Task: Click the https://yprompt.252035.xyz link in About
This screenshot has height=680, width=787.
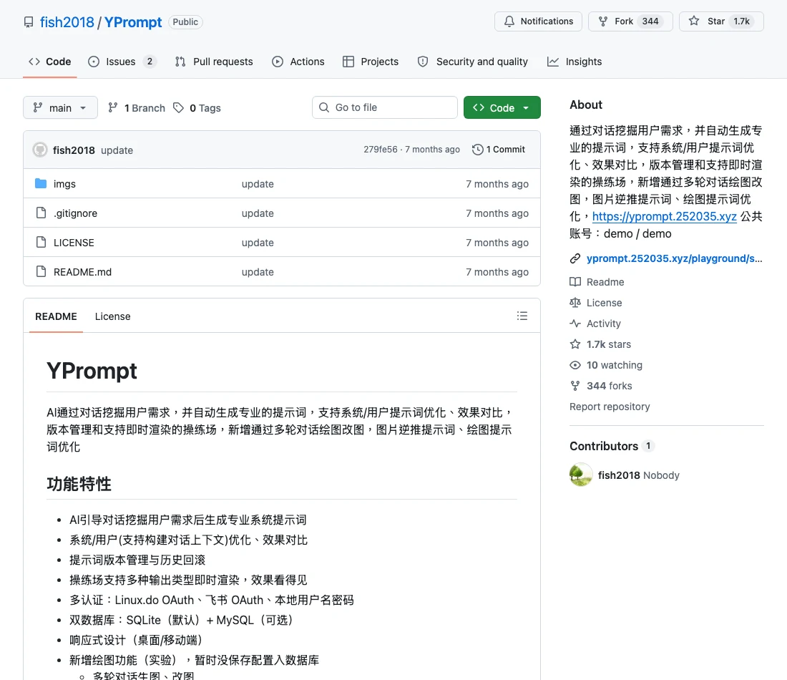Action: point(665,216)
